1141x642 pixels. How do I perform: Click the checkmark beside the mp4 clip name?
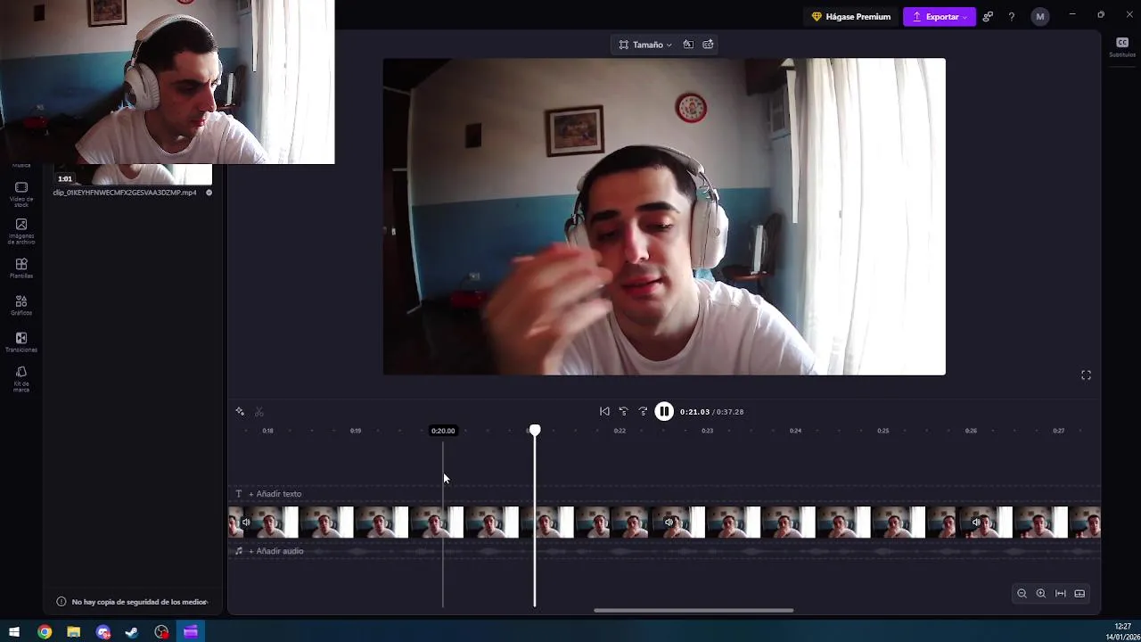click(x=209, y=193)
